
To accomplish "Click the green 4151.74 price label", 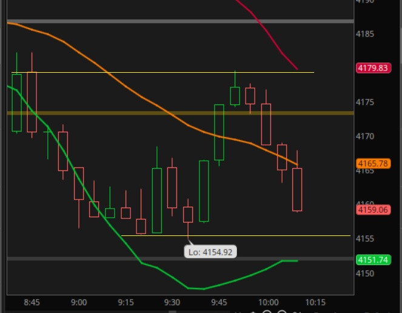I will point(374,260).
